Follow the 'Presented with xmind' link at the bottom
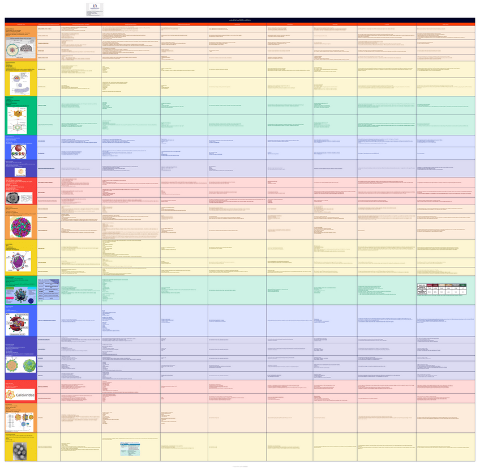 (x=240, y=466)
